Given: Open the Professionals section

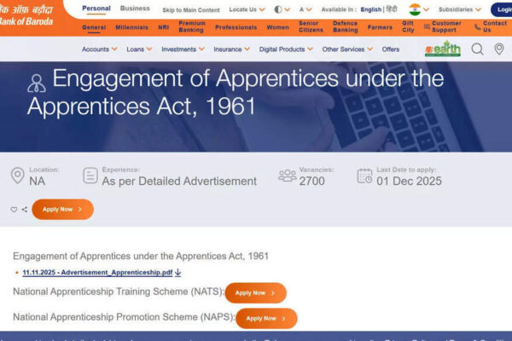Looking at the screenshot, I should tap(236, 27).
